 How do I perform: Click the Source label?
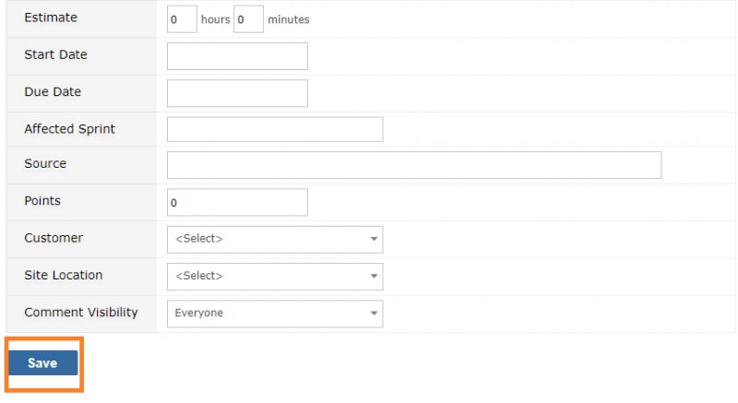point(45,163)
